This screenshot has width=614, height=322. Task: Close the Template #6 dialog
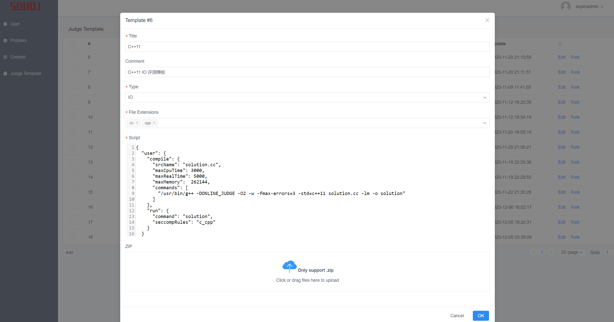point(487,20)
